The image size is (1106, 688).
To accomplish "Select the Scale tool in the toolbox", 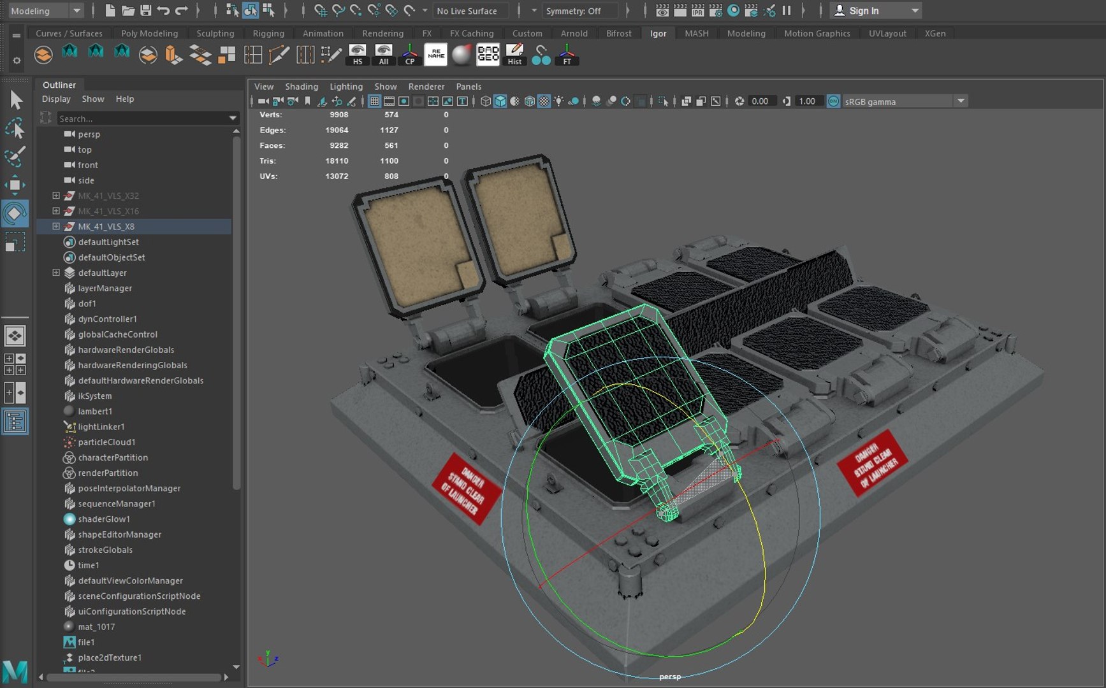I will click(15, 242).
